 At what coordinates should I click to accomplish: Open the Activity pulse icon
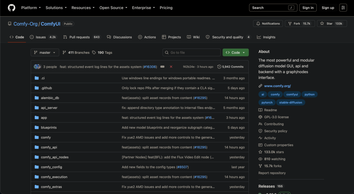(260, 138)
